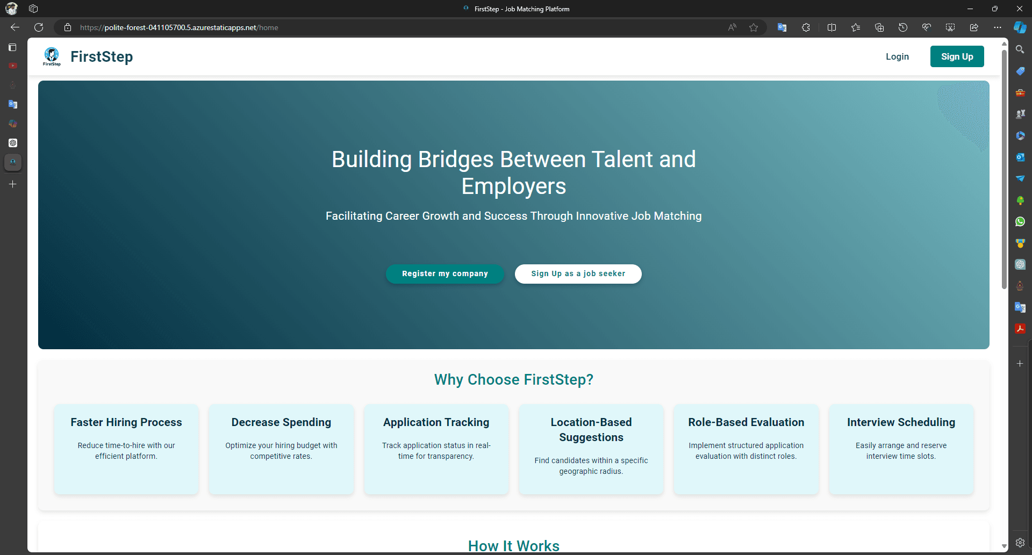
Task: Add this page to favorites
Action: click(x=754, y=27)
